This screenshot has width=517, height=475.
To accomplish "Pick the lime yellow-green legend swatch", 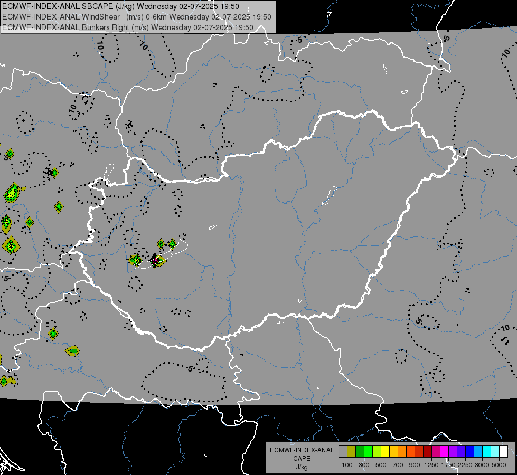I will pos(377,451).
